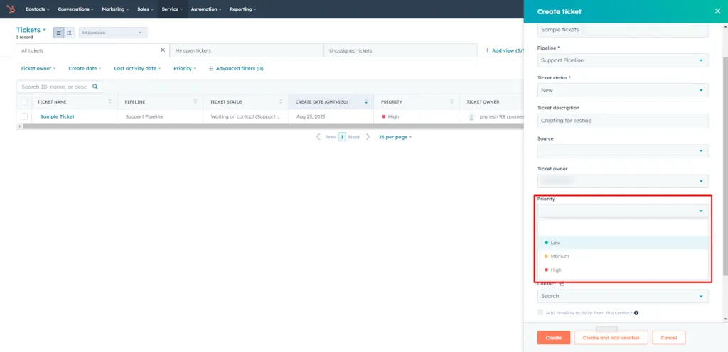Viewport: 728px width, 352px height.
Task: Switch to Unassigned tickets tab
Action: [x=400, y=50]
